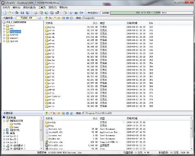The width and height of the screenshot is (195, 156).
Task: Click the Make CD image icon
Action: [35, 13]
